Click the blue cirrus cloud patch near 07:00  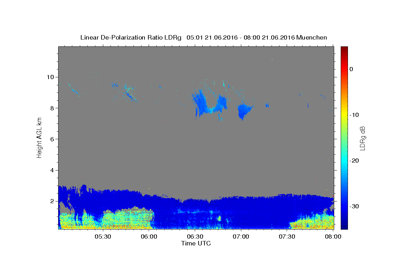pyautogui.click(x=244, y=111)
